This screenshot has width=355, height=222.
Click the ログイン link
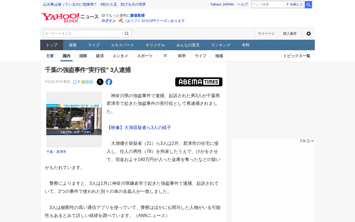click(109, 21)
